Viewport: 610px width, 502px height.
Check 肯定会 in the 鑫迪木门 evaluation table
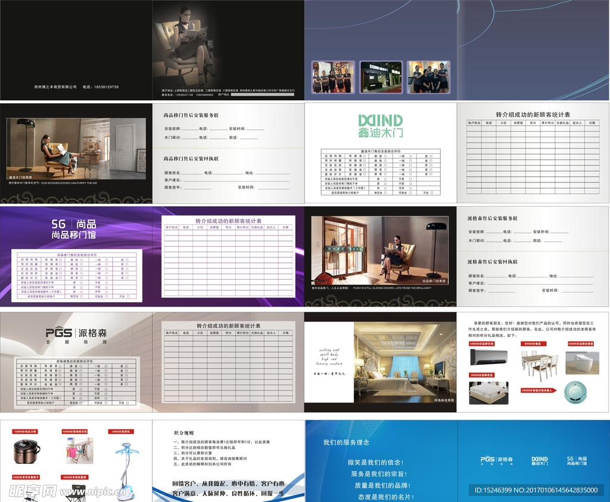pyautogui.click(x=385, y=193)
